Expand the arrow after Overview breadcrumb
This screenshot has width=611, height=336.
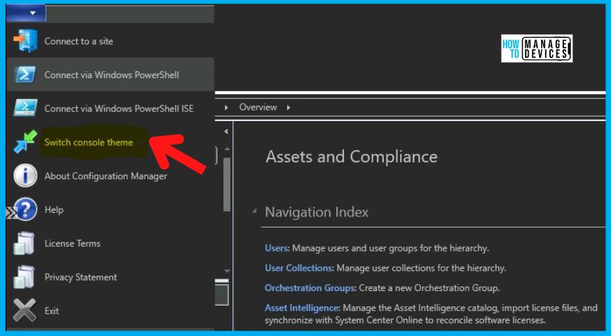click(x=289, y=107)
